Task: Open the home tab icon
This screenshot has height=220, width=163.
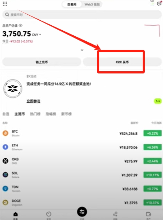Action: 16,214
